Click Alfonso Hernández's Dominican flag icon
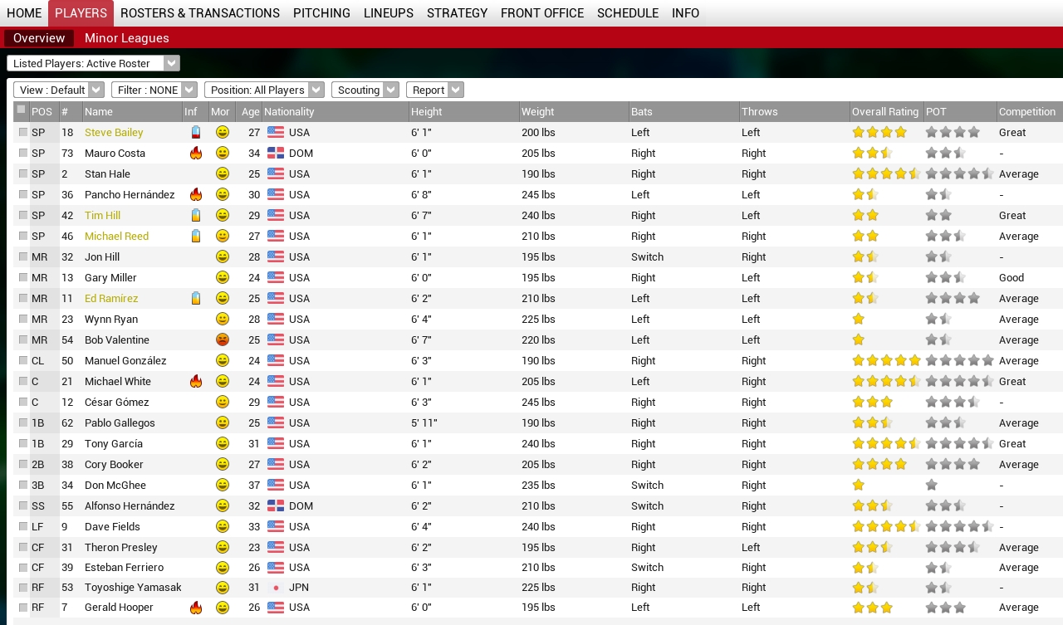 (x=276, y=505)
